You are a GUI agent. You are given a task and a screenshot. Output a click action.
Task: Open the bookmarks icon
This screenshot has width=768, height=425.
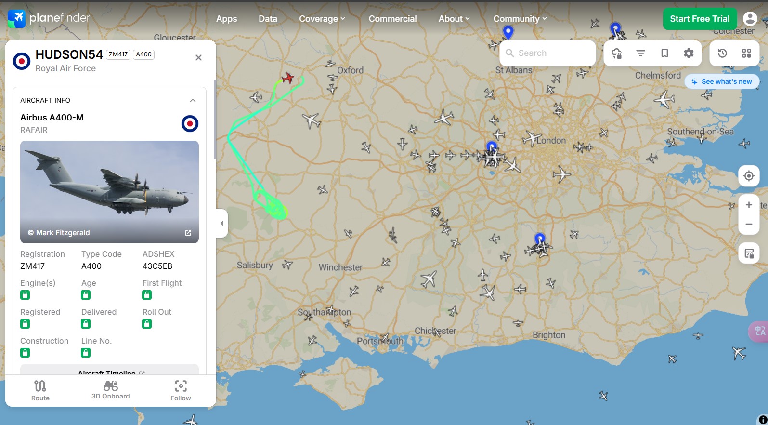point(664,53)
